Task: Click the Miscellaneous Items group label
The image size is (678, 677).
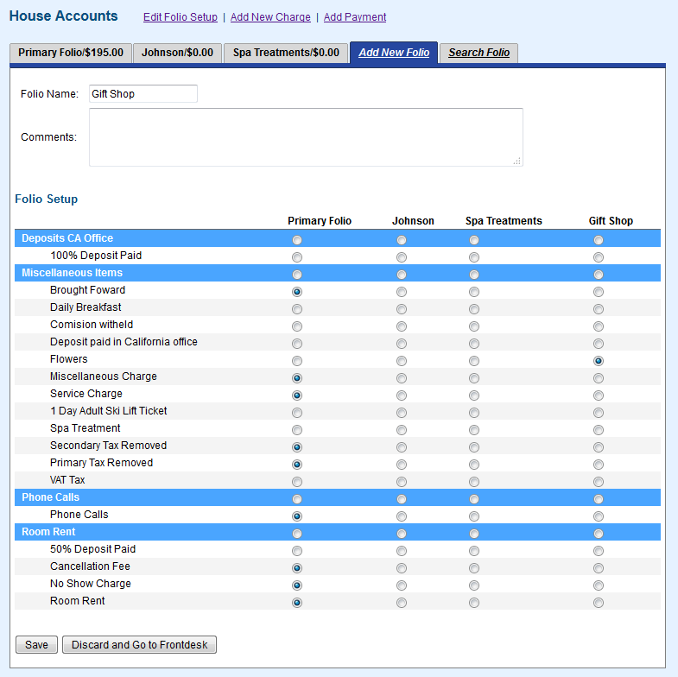Action: coord(72,273)
